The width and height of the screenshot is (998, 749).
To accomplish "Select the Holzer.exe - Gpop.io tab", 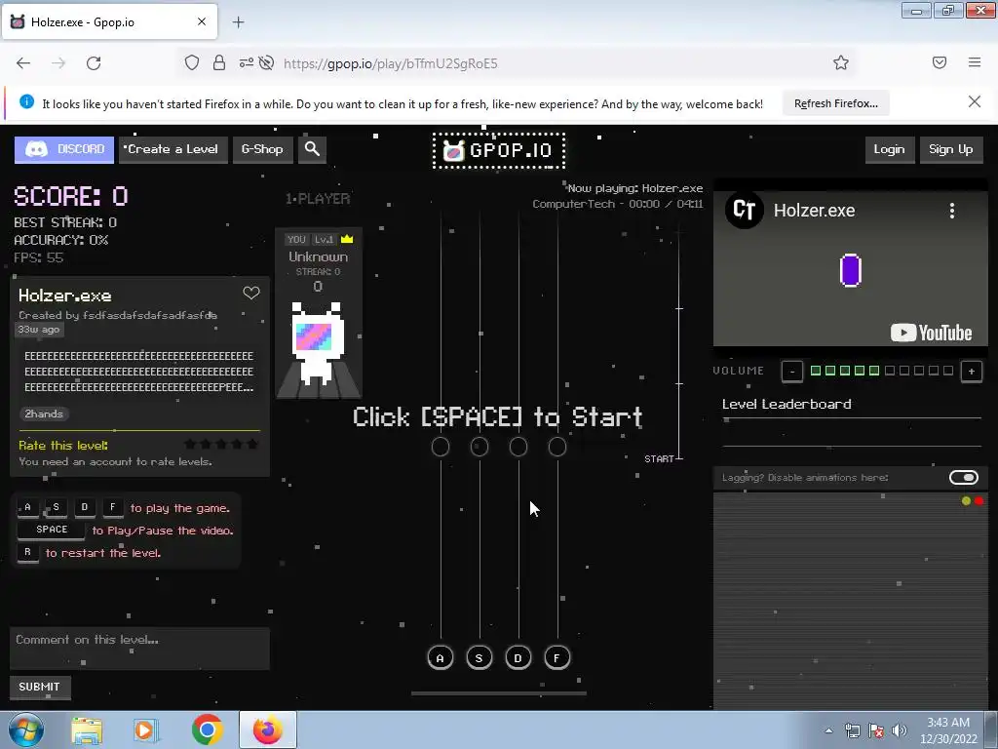I will point(110,21).
